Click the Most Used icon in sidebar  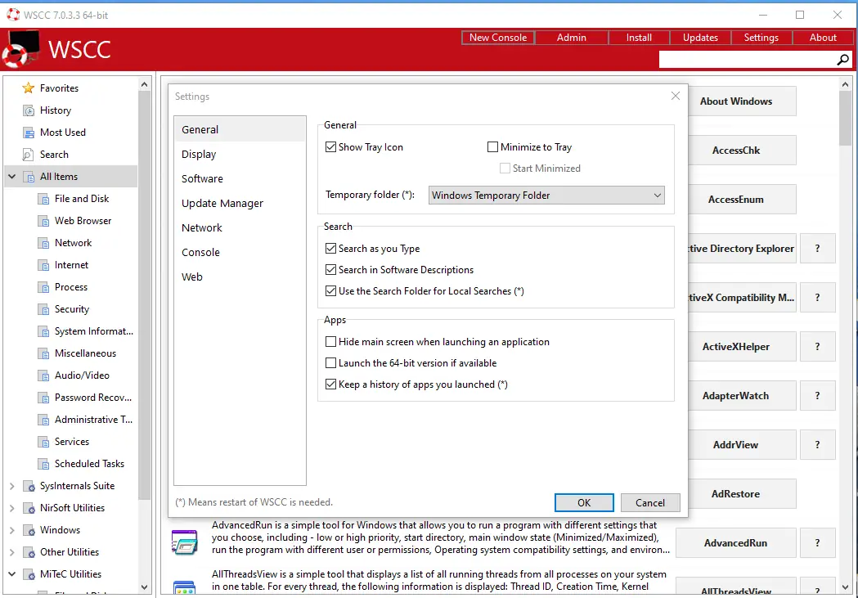[29, 133]
